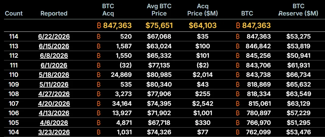This screenshot has width=325, height=137.
Task: Sort by Avg BTC Price header
Action: (159, 10)
